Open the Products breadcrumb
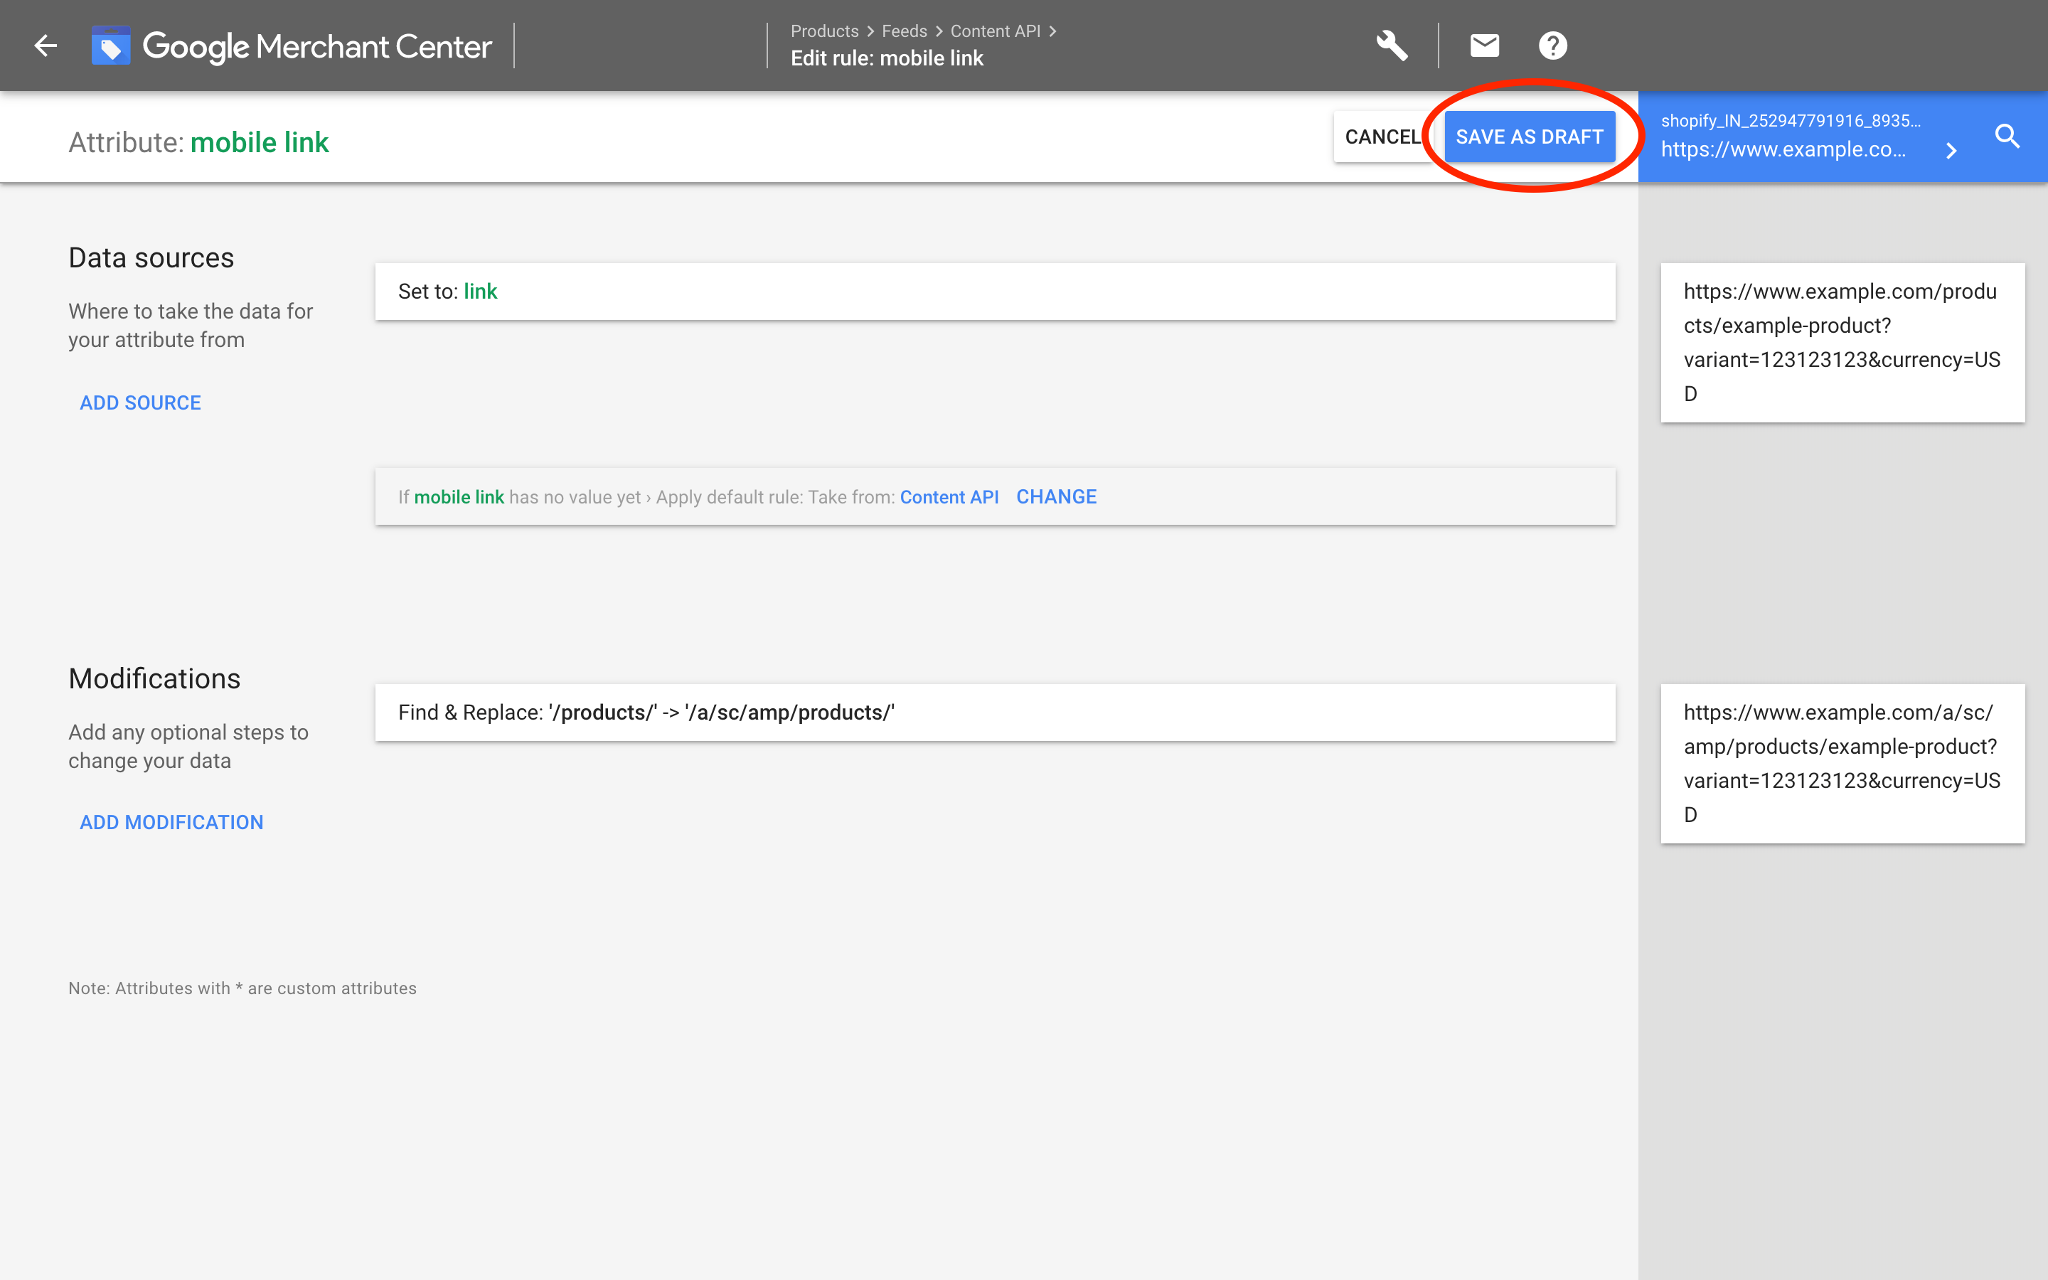2048x1280 pixels. click(824, 31)
